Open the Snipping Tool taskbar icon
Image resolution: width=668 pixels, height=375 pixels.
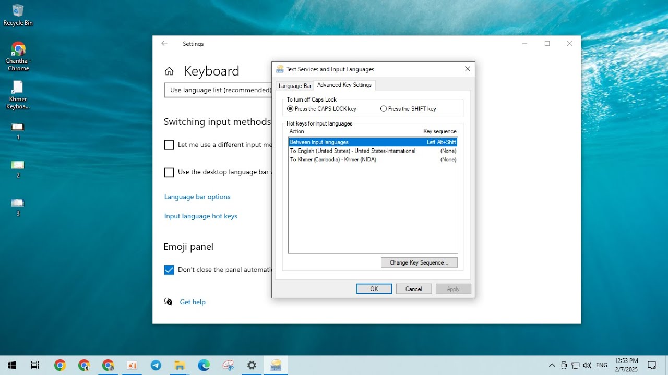point(228,365)
